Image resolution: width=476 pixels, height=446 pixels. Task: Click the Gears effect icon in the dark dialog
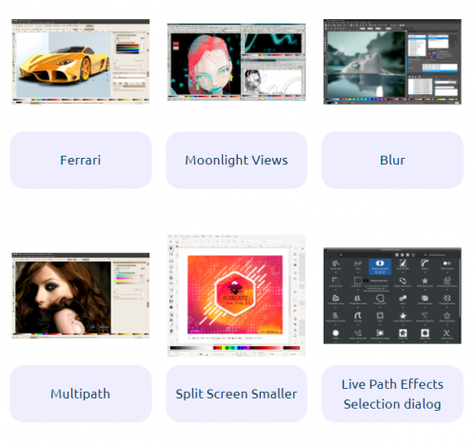point(403,299)
